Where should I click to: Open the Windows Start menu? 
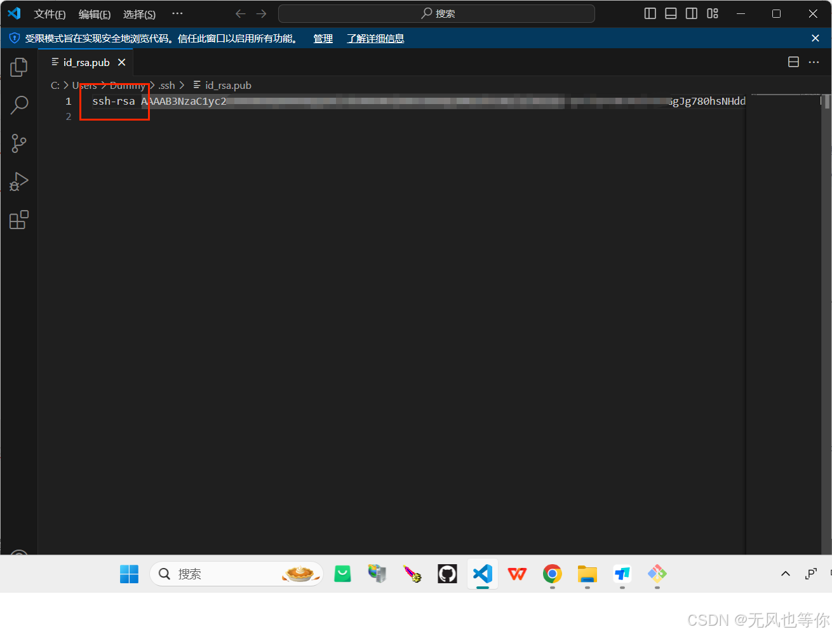pos(129,574)
